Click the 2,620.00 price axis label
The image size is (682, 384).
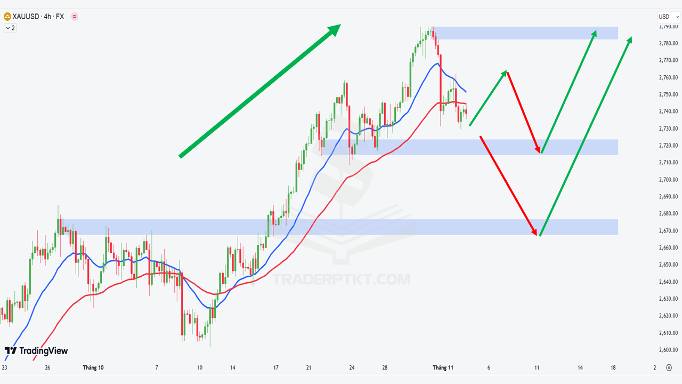668,316
